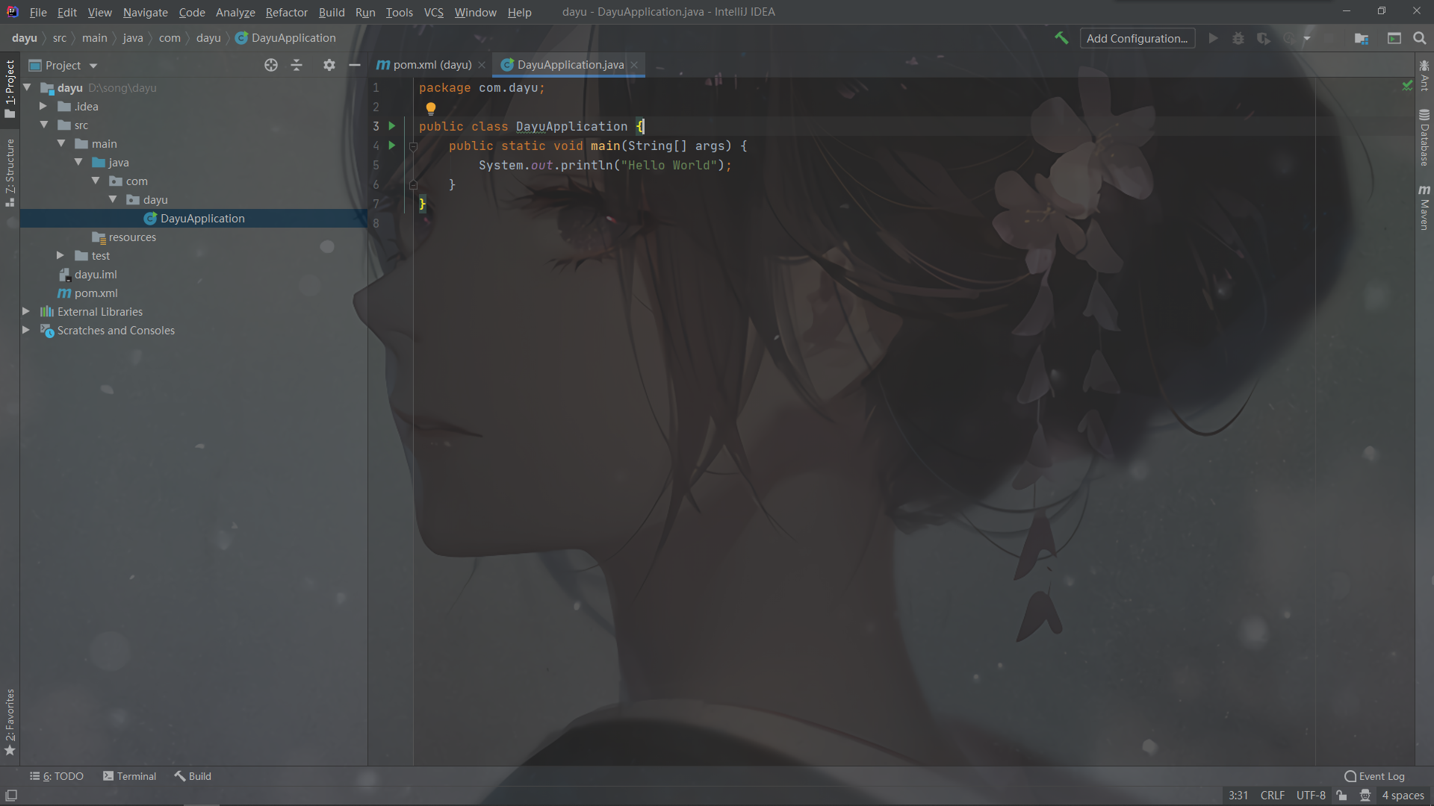Open Project Structure icon in toolbar
The height and width of the screenshot is (806, 1434).
click(1362, 38)
